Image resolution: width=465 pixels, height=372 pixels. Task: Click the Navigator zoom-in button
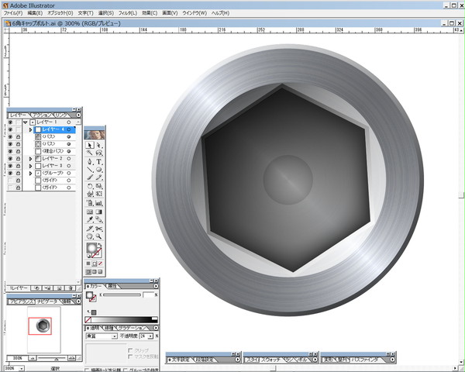[x=71, y=358]
